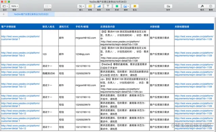Add a new sheet with plus button
Viewport: 216px width, 132px height.
pyautogui.click(x=4, y=14)
